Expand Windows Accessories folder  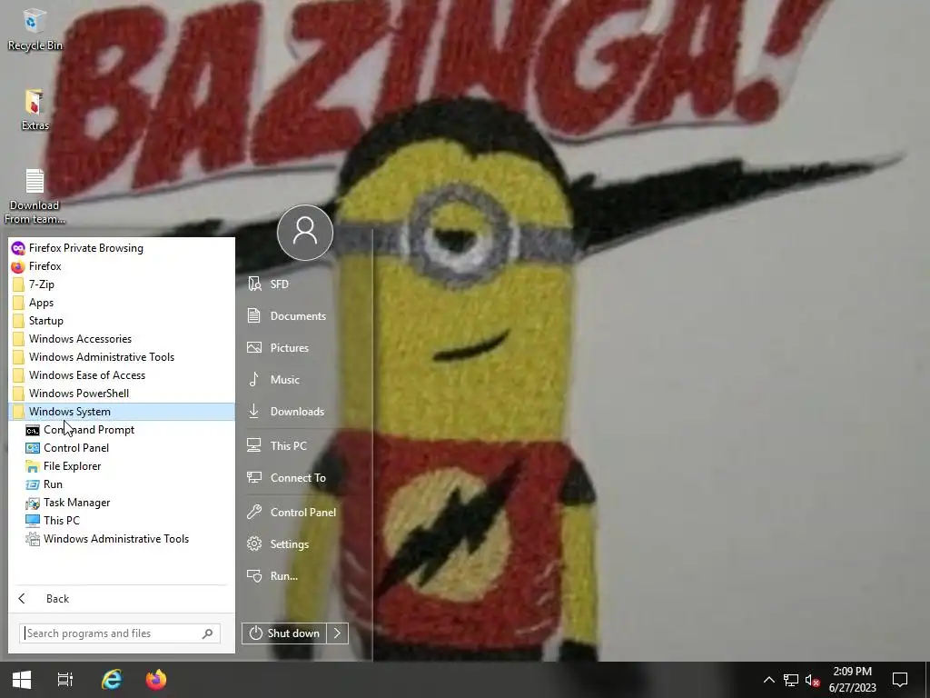[122, 339]
